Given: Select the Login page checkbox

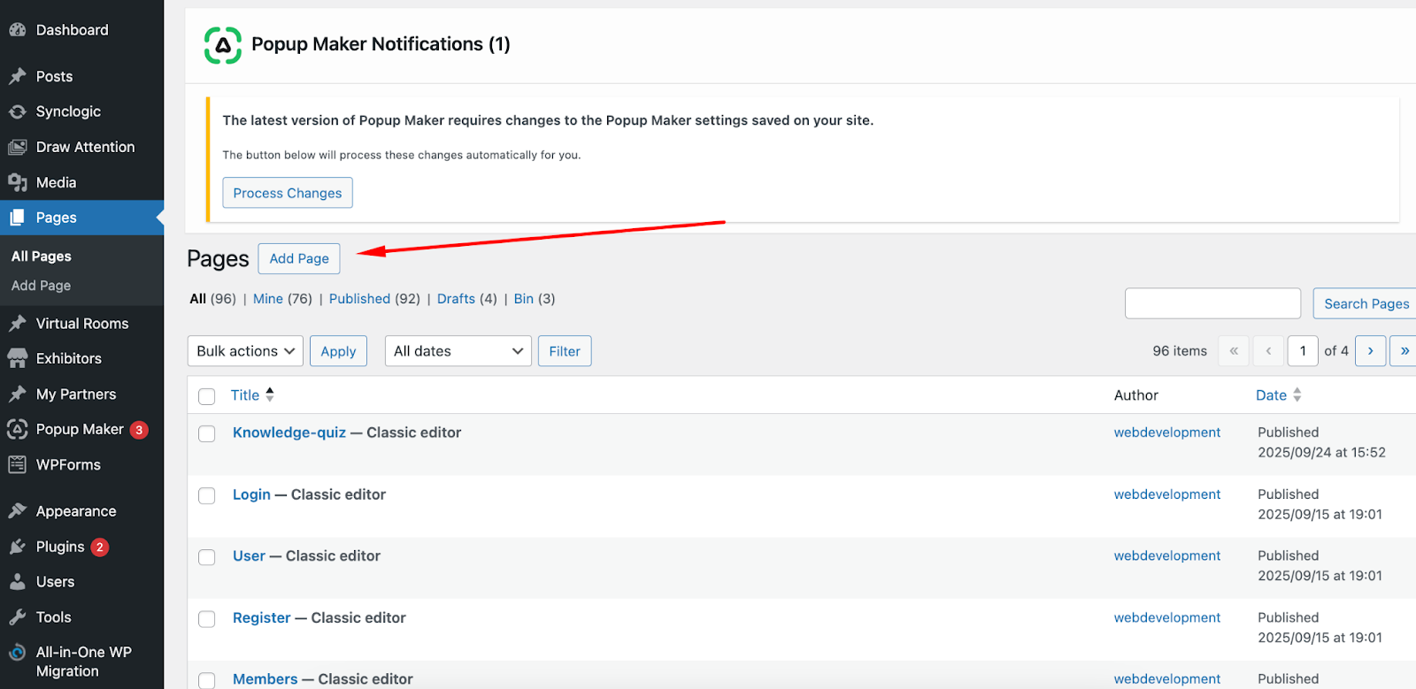Looking at the screenshot, I should point(207,495).
